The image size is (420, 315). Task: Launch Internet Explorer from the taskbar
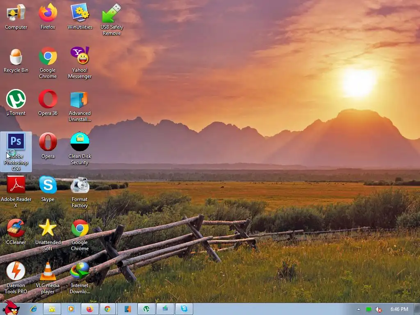[x=34, y=309]
